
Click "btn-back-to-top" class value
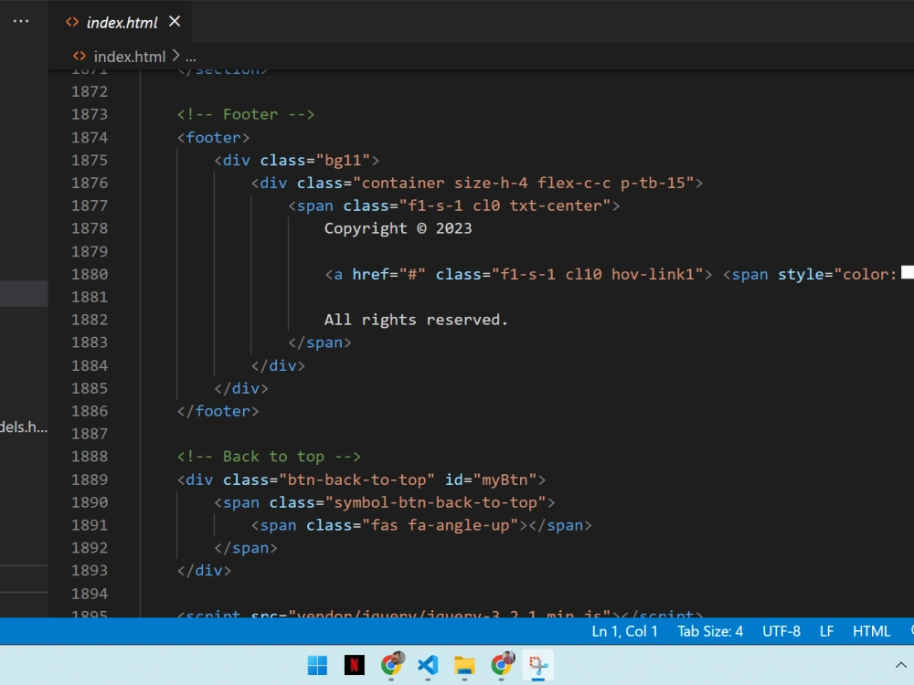point(356,480)
